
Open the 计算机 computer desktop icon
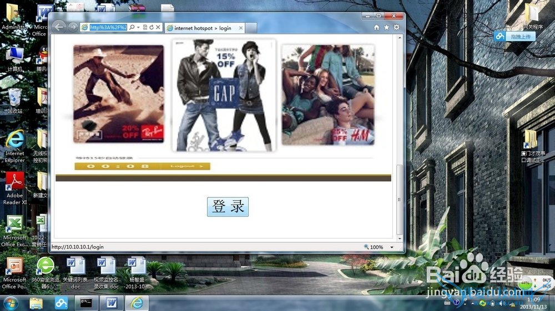coord(15,59)
